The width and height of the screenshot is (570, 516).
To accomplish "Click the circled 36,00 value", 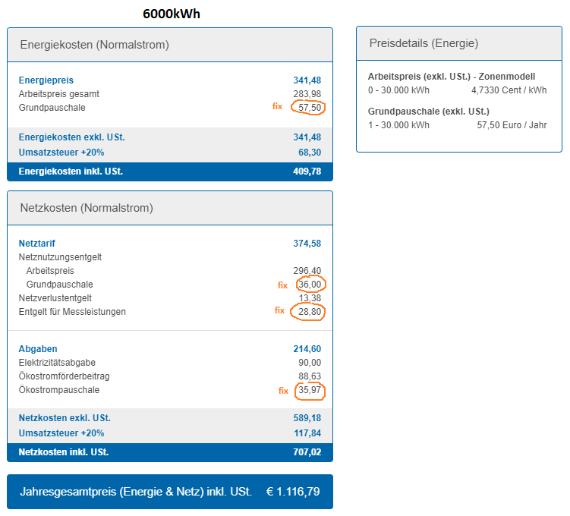I will [311, 285].
